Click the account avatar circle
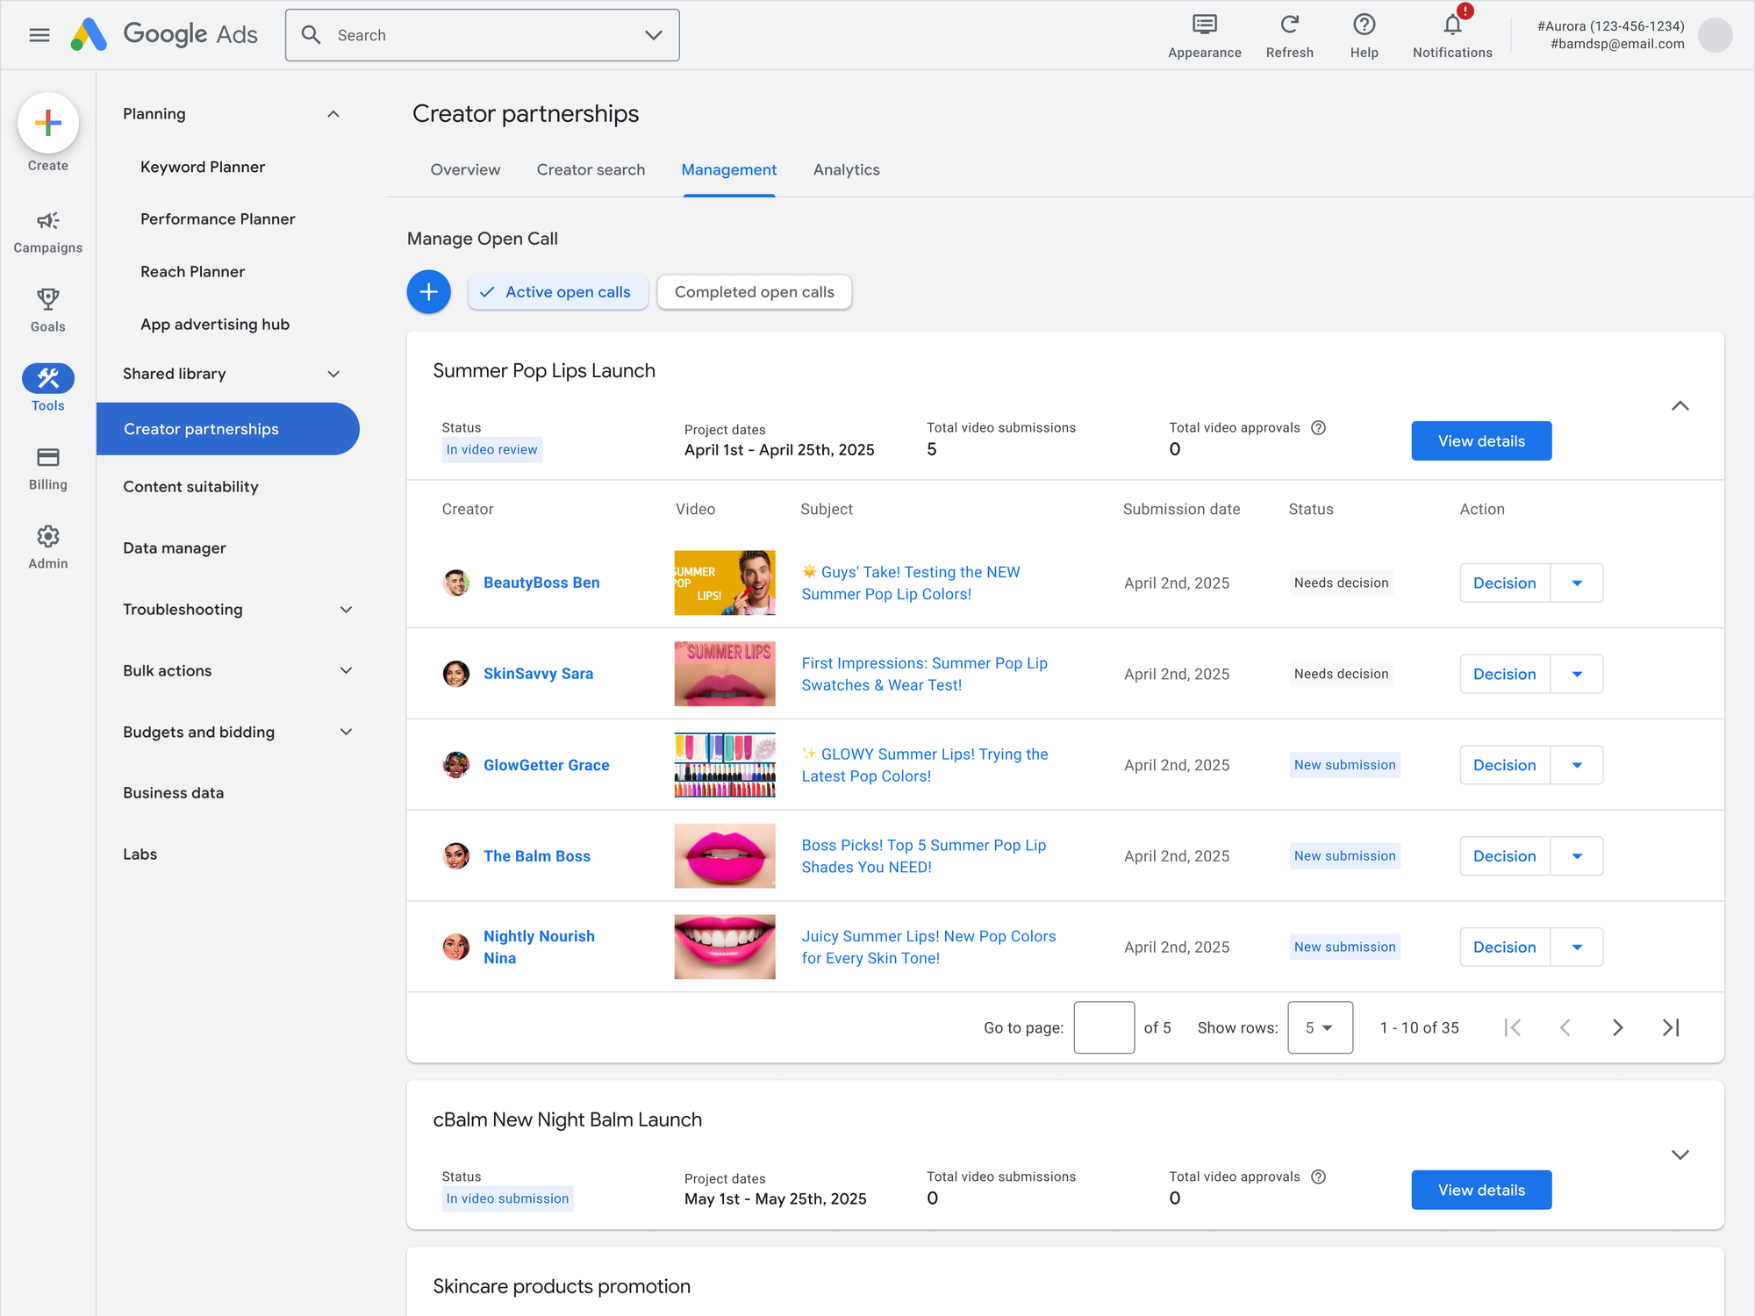Screen dimensions: 1755x1316 click(1715, 35)
